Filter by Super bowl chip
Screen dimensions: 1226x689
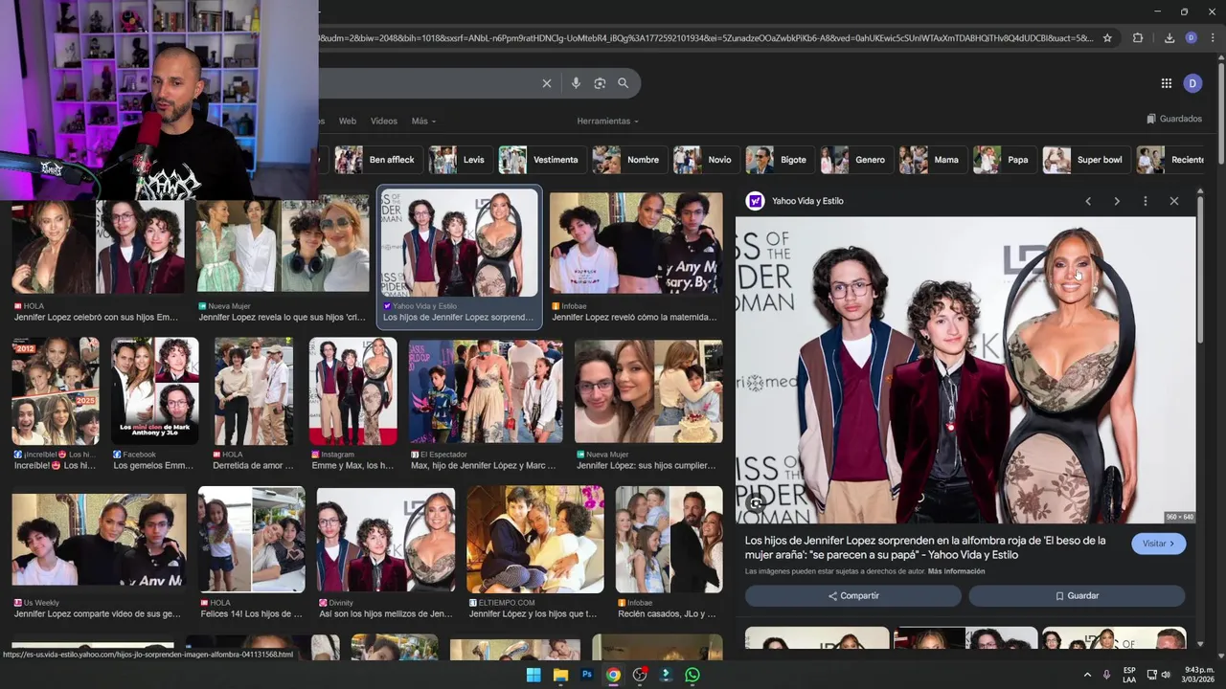pyautogui.click(x=1084, y=160)
